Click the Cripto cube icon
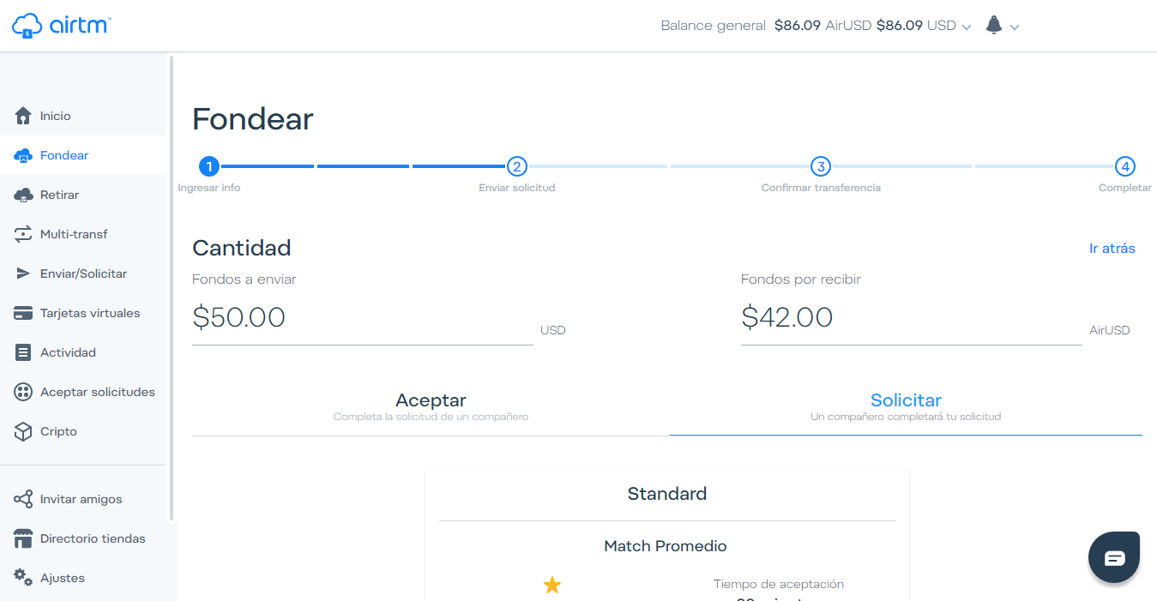This screenshot has height=601, width=1157. pyautogui.click(x=23, y=431)
